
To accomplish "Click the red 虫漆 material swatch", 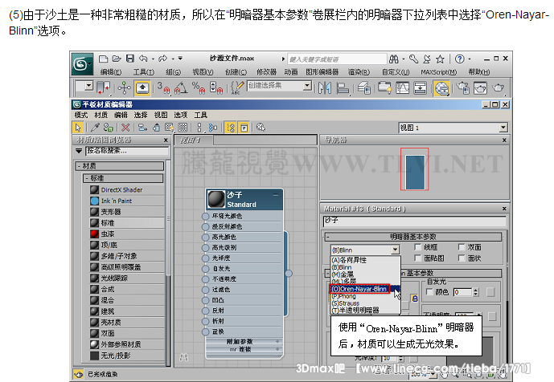I will coord(94,234).
